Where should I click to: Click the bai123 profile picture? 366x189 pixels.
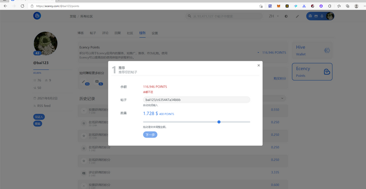point(46,43)
